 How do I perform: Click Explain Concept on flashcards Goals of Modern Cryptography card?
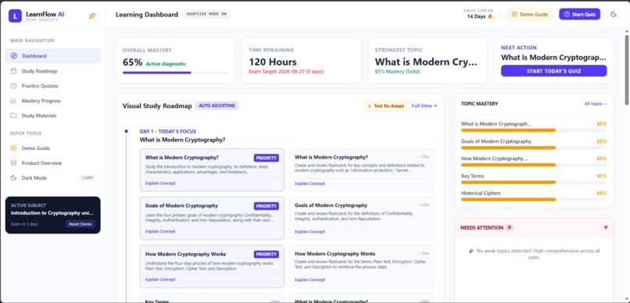pos(310,232)
